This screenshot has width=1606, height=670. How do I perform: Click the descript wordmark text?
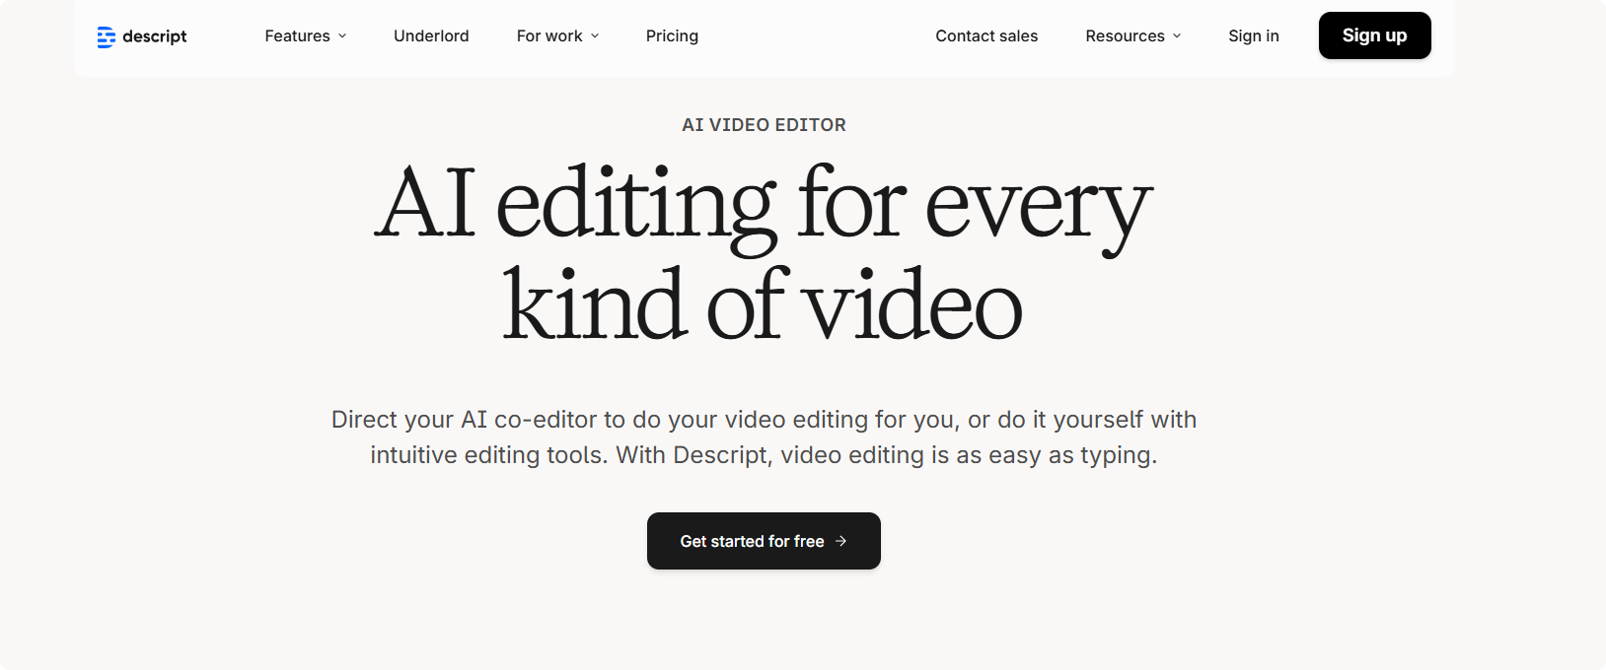pyautogui.click(x=155, y=36)
